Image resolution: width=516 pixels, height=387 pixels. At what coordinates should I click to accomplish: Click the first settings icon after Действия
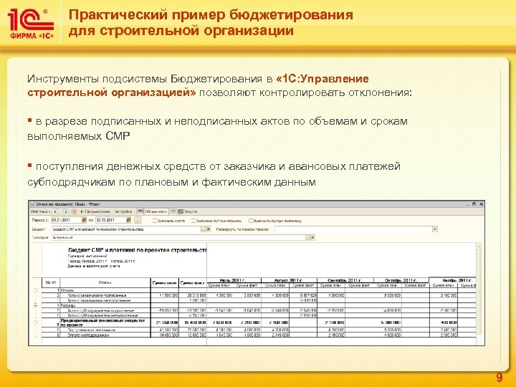pyautogui.click(x=57, y=211)
